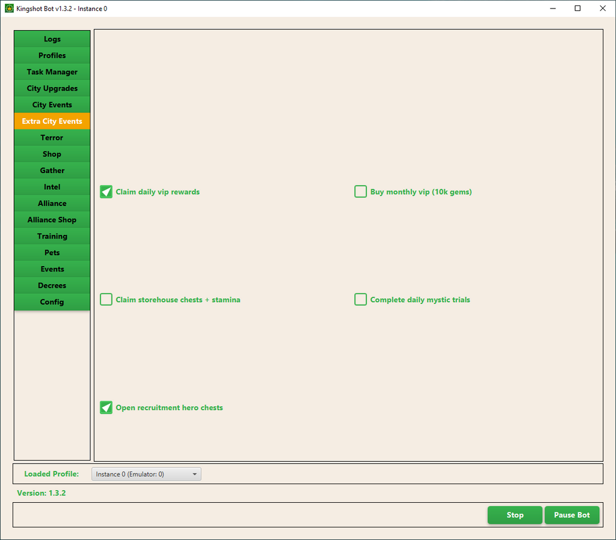Select the City Upgrades tab
Image resolution: width=616 pixels, height=540 pixels.
[52, 88]
